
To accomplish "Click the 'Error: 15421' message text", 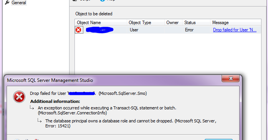I will (58, 126).
